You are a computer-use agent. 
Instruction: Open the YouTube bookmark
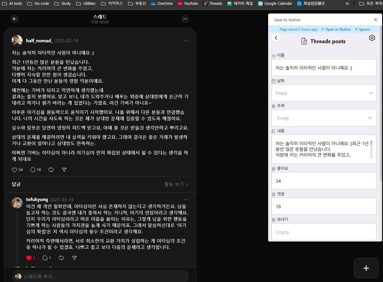click(x=188, y=4)
